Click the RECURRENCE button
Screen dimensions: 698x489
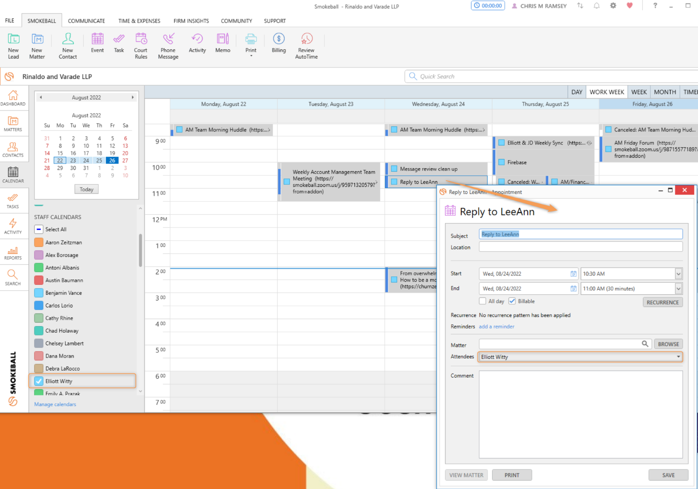pos(663,302)
